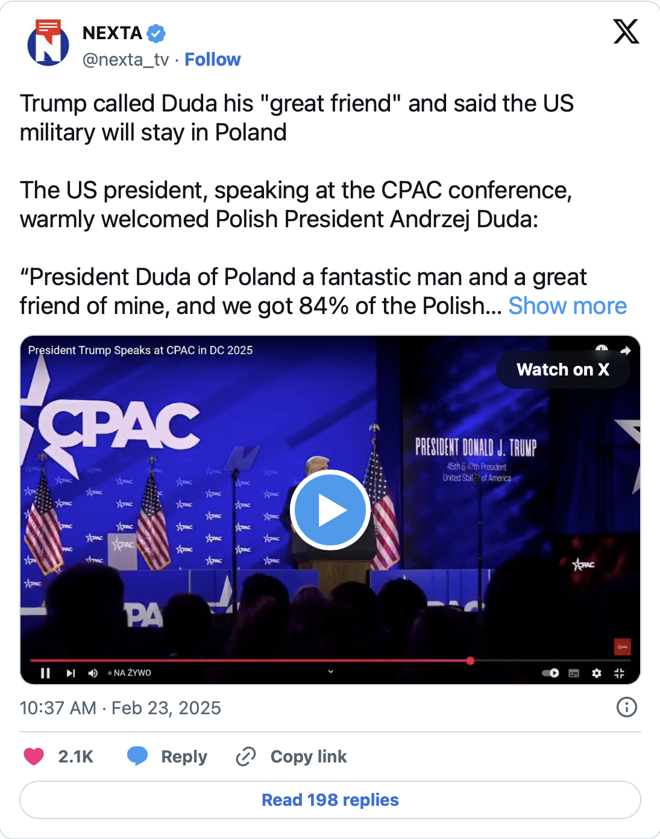Expand tweet text with Show more
The height and width of the screenshot is (839, 660).
coord(567,306)
